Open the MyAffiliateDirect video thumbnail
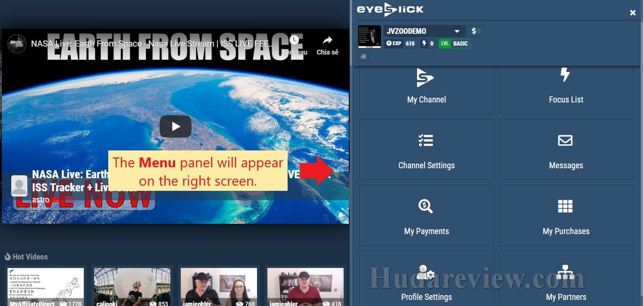643x306 pixels. [x=45, y=287]
